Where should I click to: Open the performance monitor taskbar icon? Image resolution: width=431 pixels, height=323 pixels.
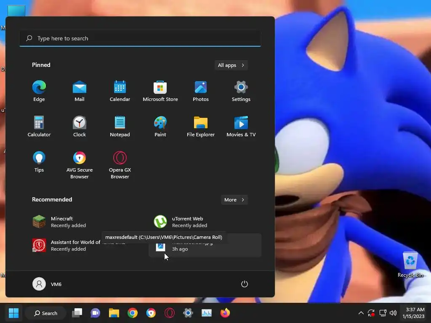tap(206, 313)
